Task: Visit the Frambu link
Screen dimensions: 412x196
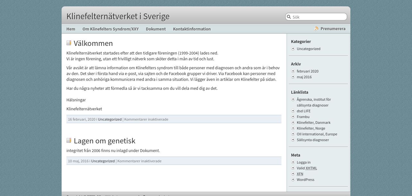Action: 303,117
